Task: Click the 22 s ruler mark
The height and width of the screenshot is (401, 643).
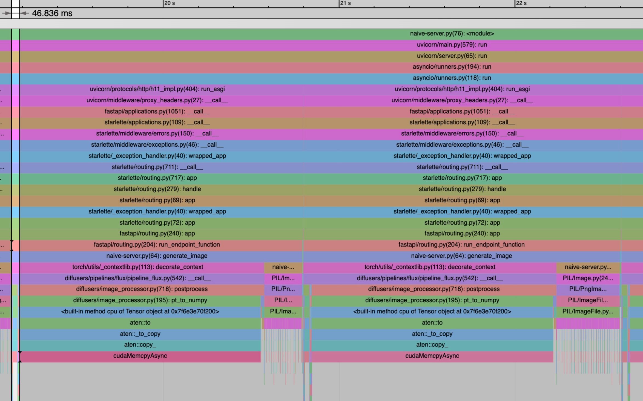Action: [521, 3]
